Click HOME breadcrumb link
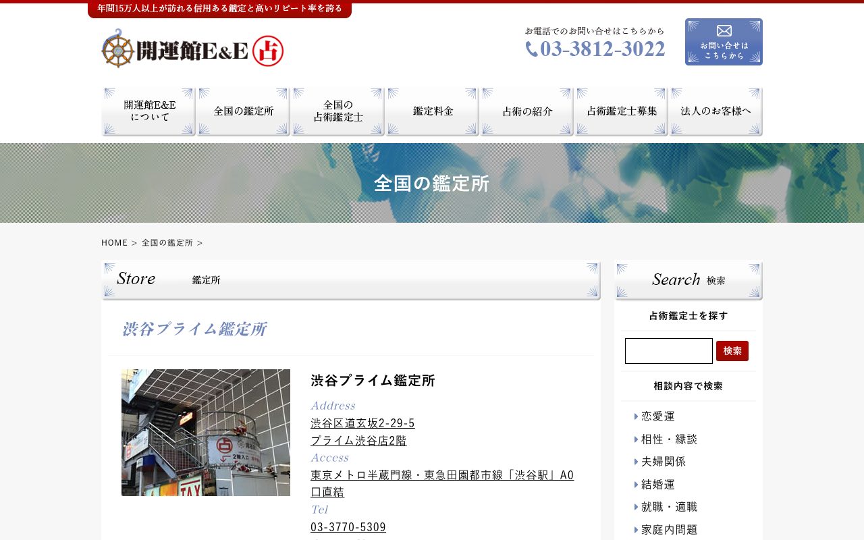 tap(114, 242)
